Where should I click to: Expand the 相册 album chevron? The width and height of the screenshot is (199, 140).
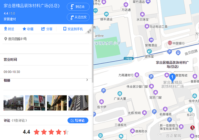pyautogui.click(x=87, y=80)
